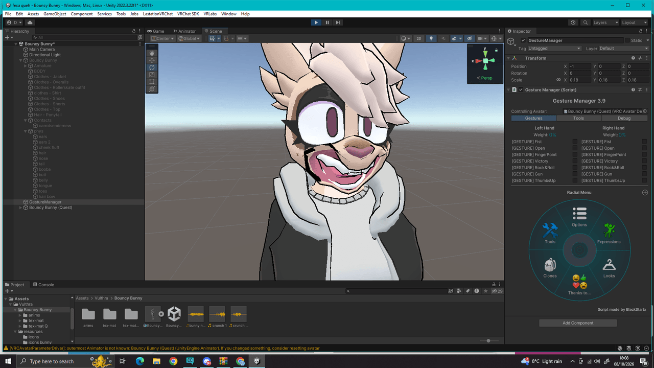Open the VRChat SDK menu
654x368 pixels.
coord(188,14)
